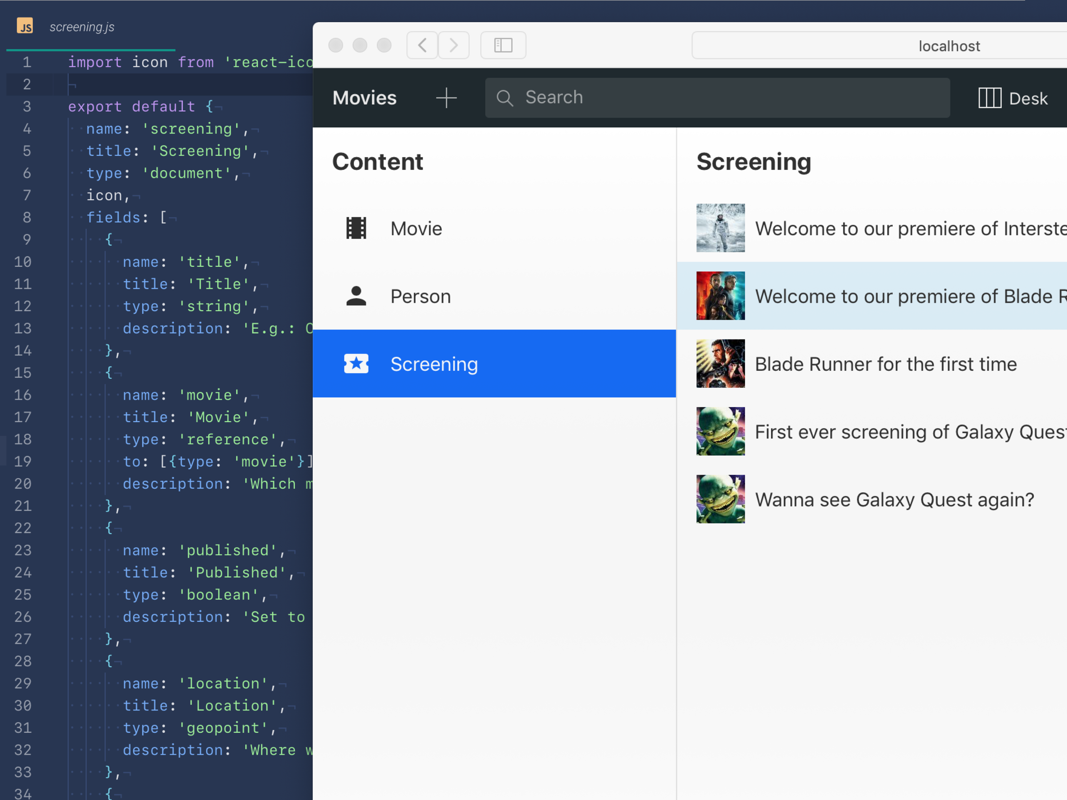Click the back navigation arrow icon
The height and width of the screenshot is (800, 1067).
click(422, 46)
